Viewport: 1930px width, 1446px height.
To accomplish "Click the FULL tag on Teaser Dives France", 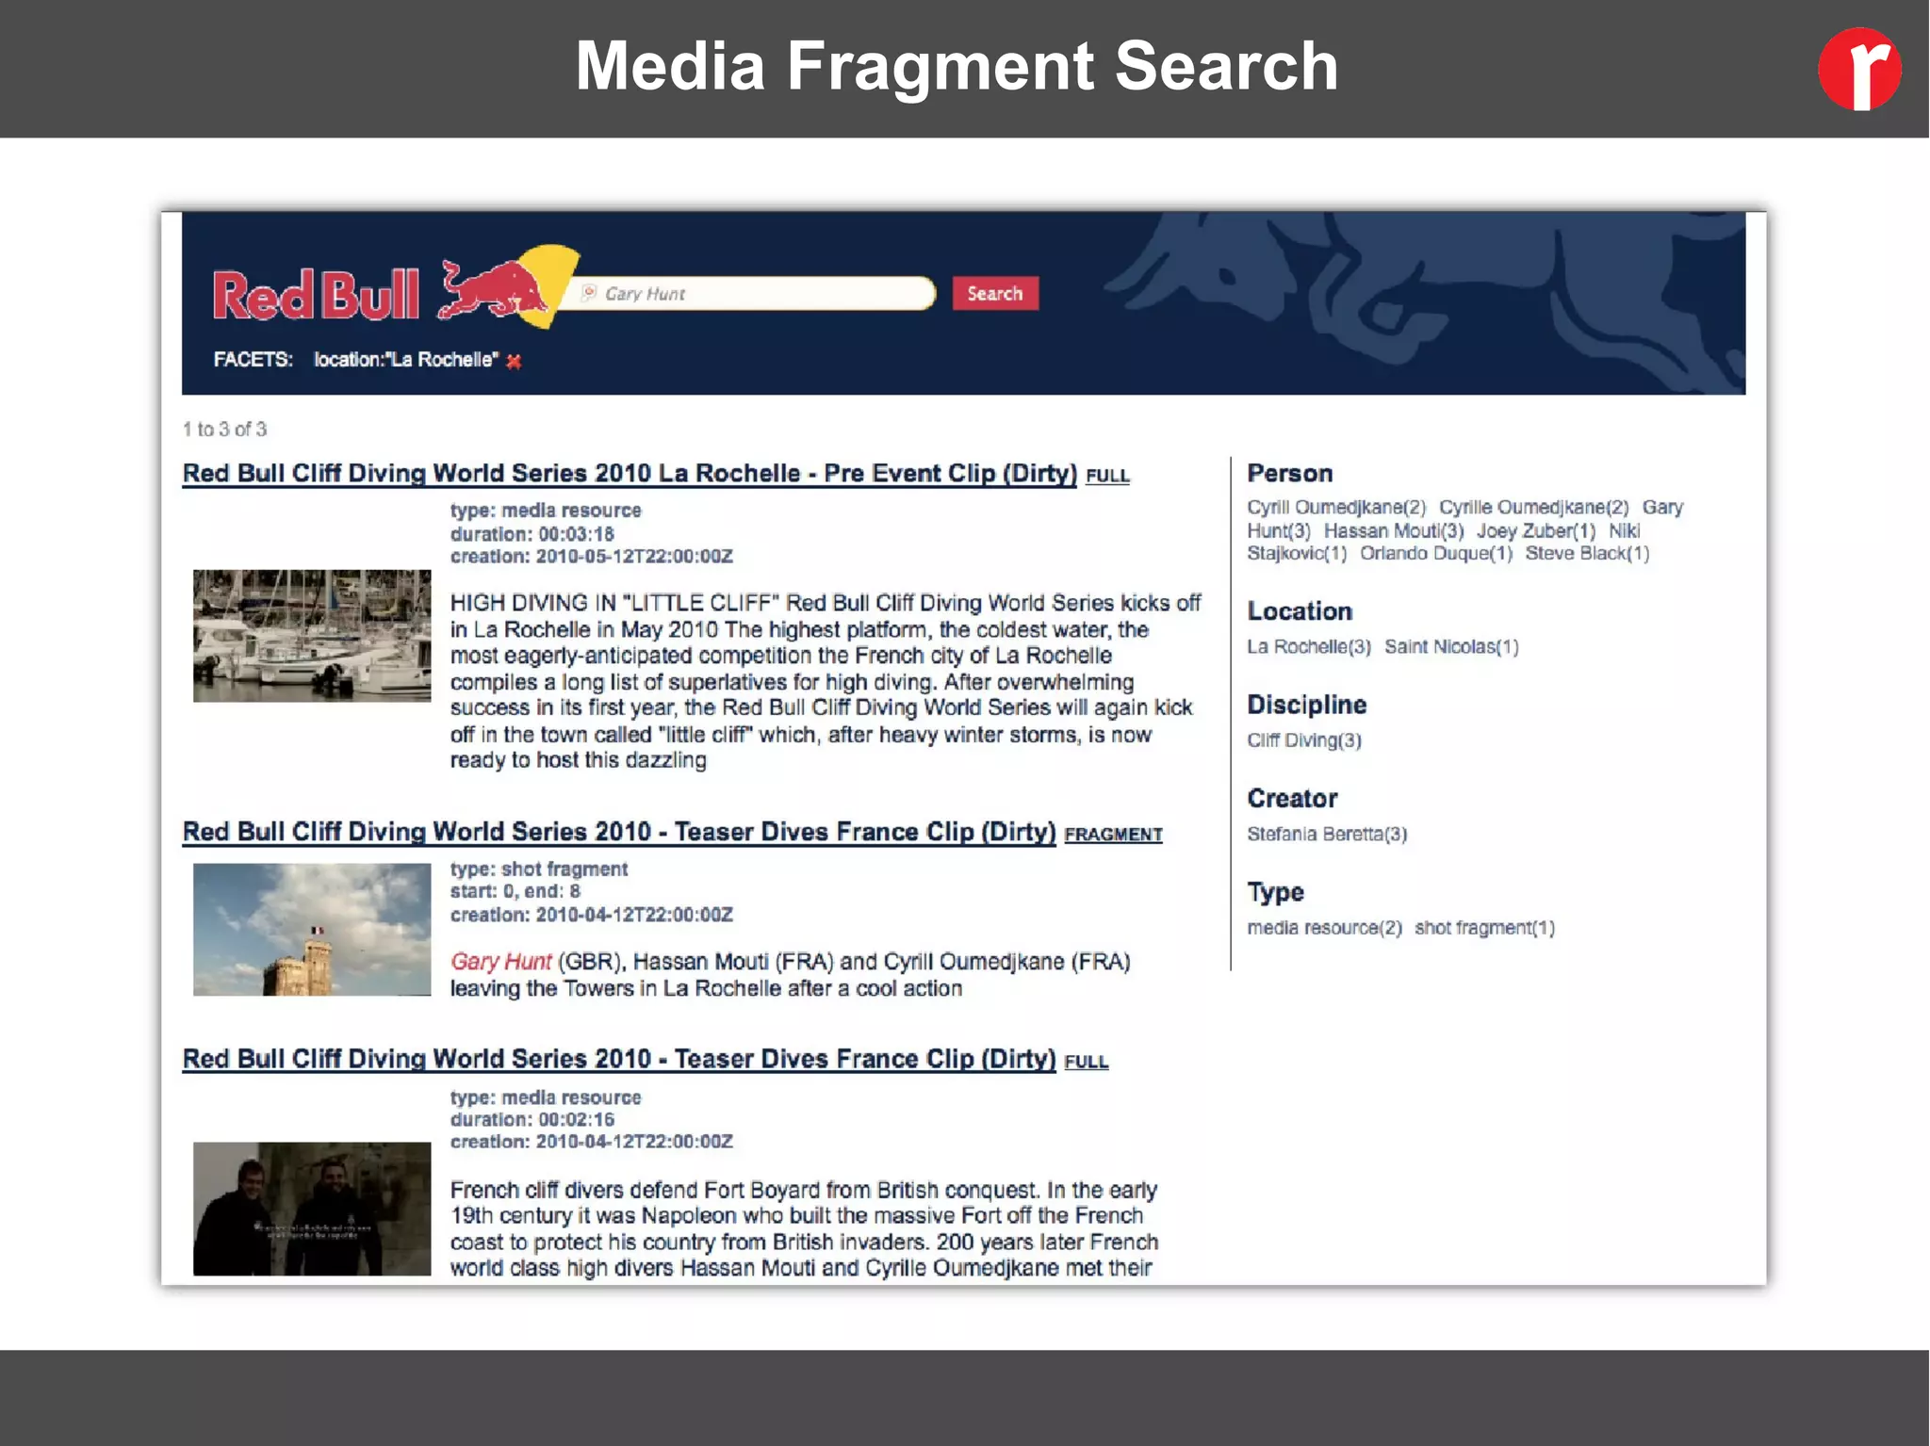I will coord(1086,1062).
